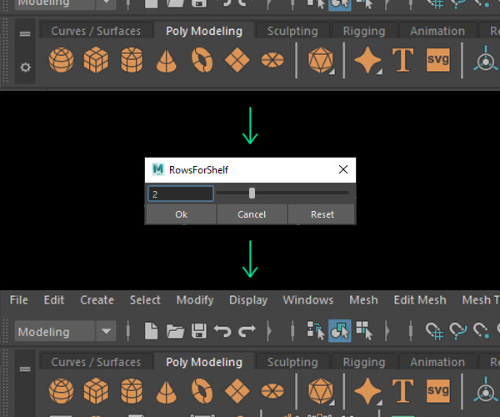Create polygon torus from lower shelf
Screen dimensions: 500x417
[x=202, y=391]
